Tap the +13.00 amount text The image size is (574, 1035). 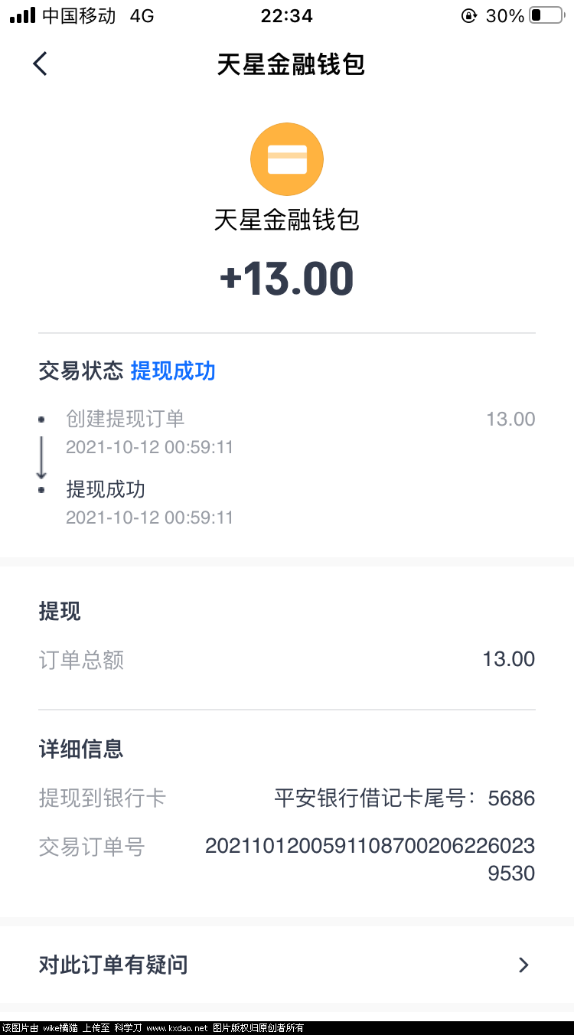287,279
